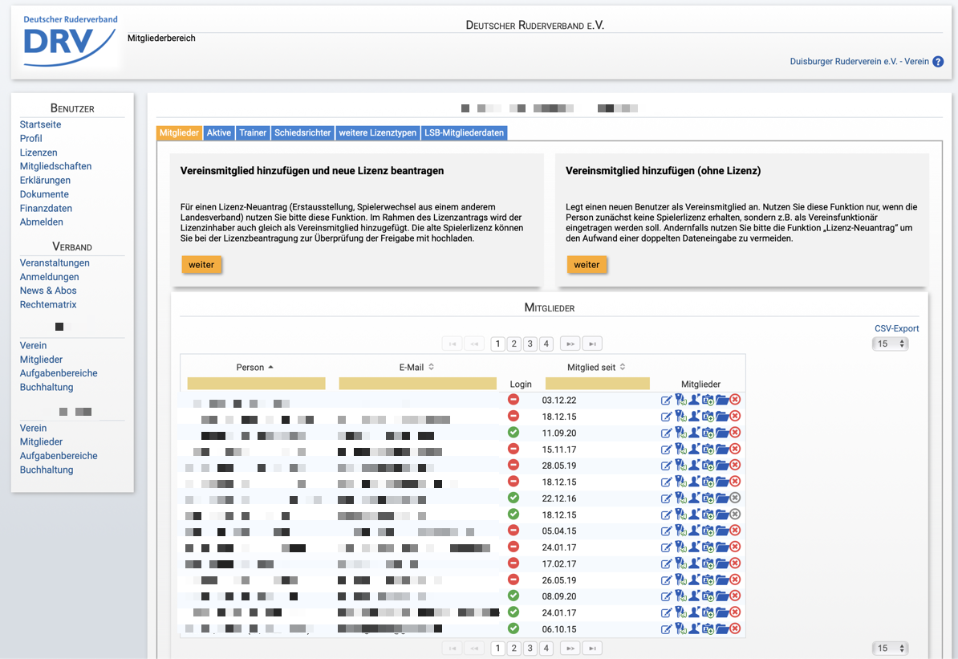Open Finanzdaten in the Benutzer sidebar
The height and width of the screenshot is (659, 958).
click(46, 208)
